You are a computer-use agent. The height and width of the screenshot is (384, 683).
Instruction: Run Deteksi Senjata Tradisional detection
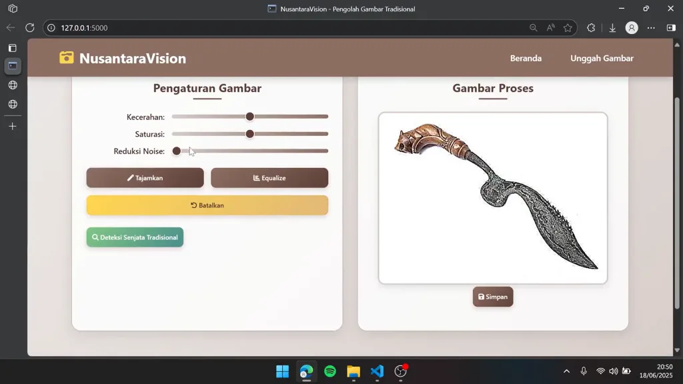tap(135, 237)
